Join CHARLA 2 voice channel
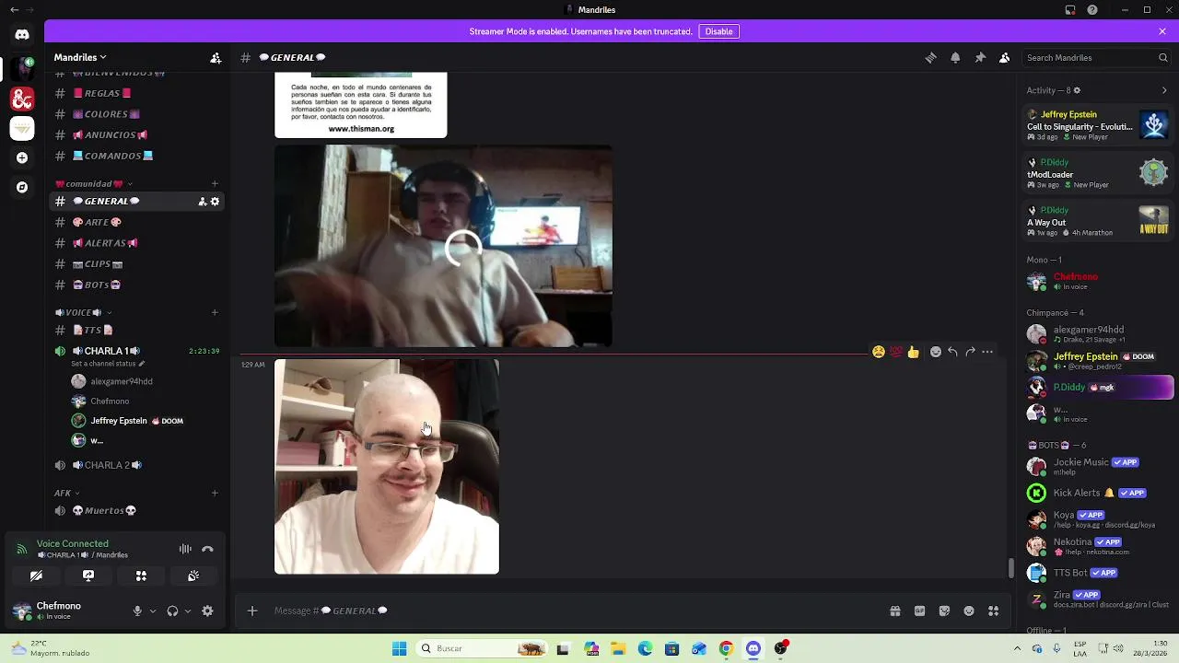 [135, 465]
